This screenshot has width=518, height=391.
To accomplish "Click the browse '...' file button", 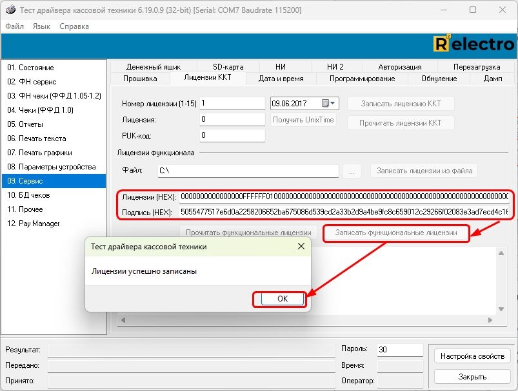I will pyautogui.click(x=352, y=171).
